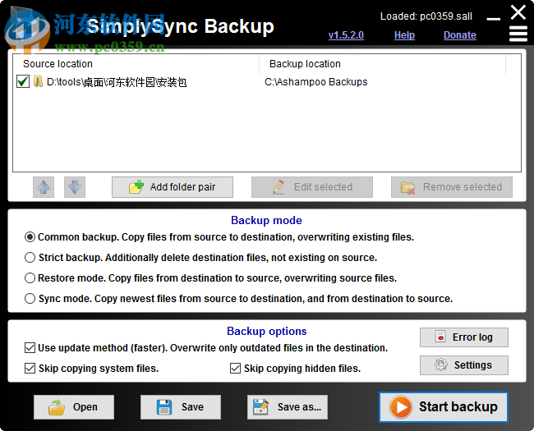This screenshot has width=534, height=431.
Task: Open the Help link
Action: click(x=404, y=35)
